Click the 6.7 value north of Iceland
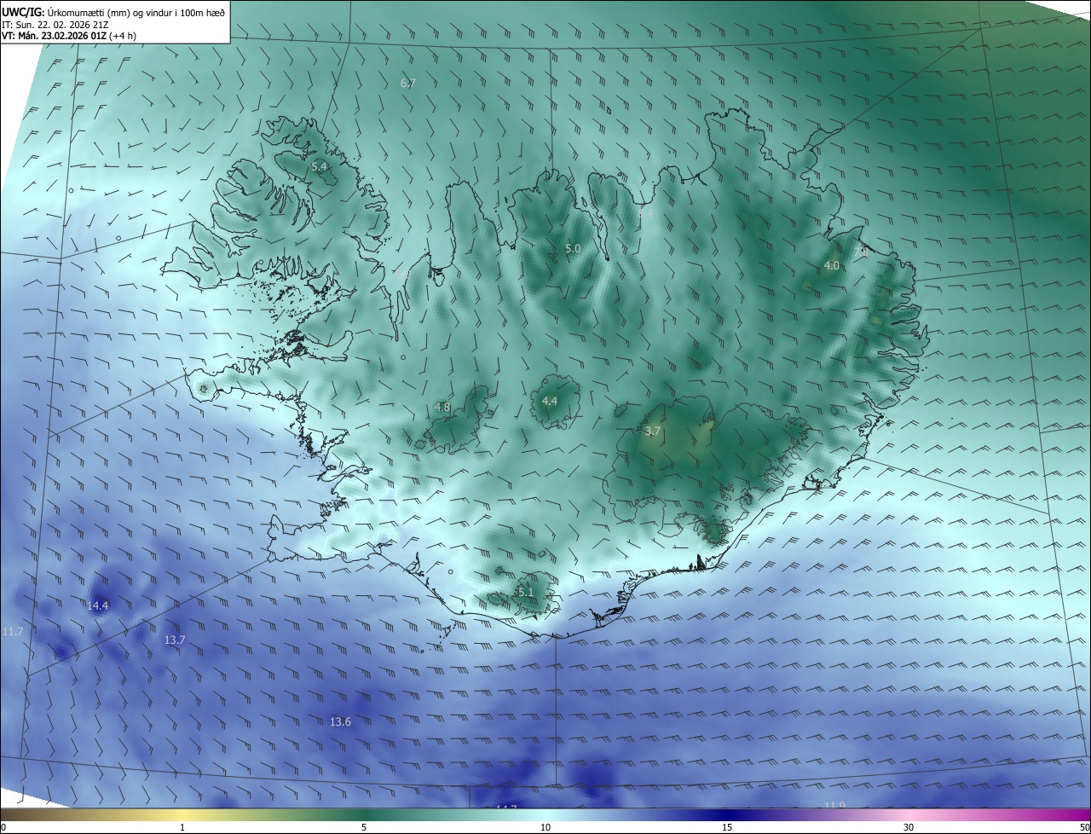This screenshot has height=834, width=1091. point(408,83)
